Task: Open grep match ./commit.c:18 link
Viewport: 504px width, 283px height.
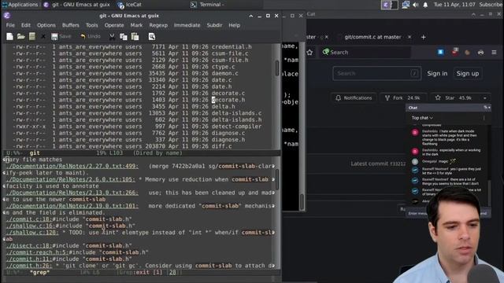Action: (28, 219)
